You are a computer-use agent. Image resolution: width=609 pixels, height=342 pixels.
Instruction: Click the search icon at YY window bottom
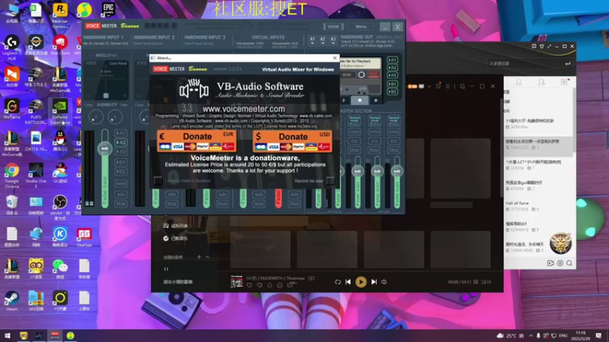point(569,263)
